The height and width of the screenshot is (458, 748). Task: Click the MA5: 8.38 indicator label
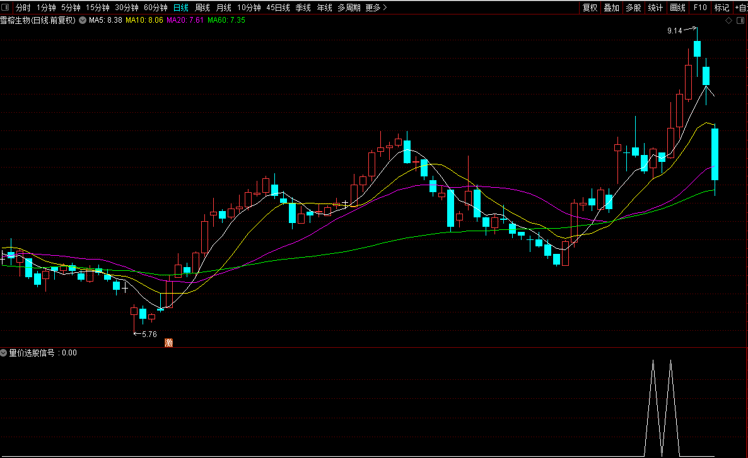pyautogui.click(x=105, y=21)
